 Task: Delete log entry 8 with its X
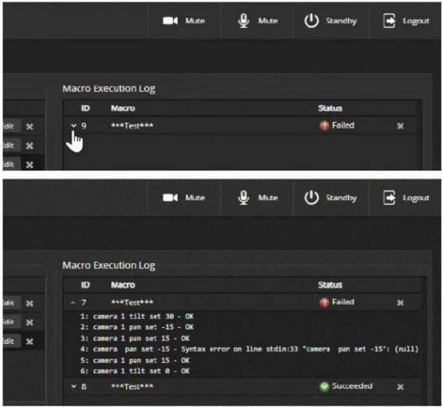[x=400, y=387]
